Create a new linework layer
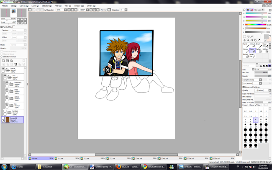Viewport: 272px width, 170px height. [x=8, y=60]
